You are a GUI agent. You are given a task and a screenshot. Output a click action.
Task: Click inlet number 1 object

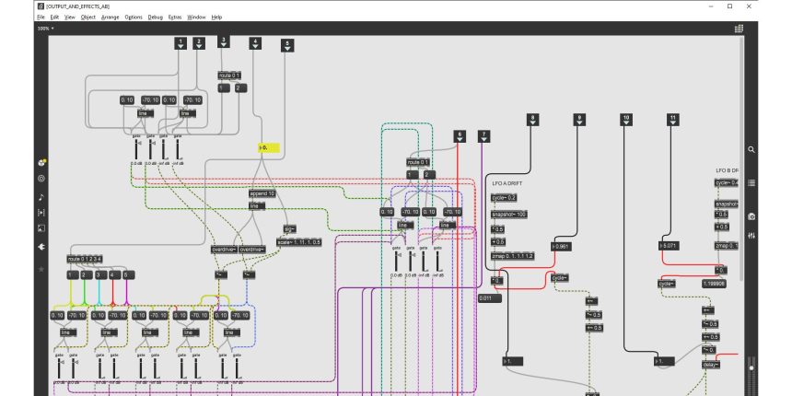(x=181, y=43)
